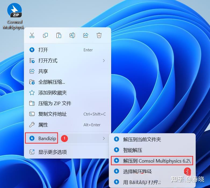The height and width of the screenshot is (188, 210).
Task: Click the Ctrl+Shift+C shortcut text
Action: coord(95,114)
